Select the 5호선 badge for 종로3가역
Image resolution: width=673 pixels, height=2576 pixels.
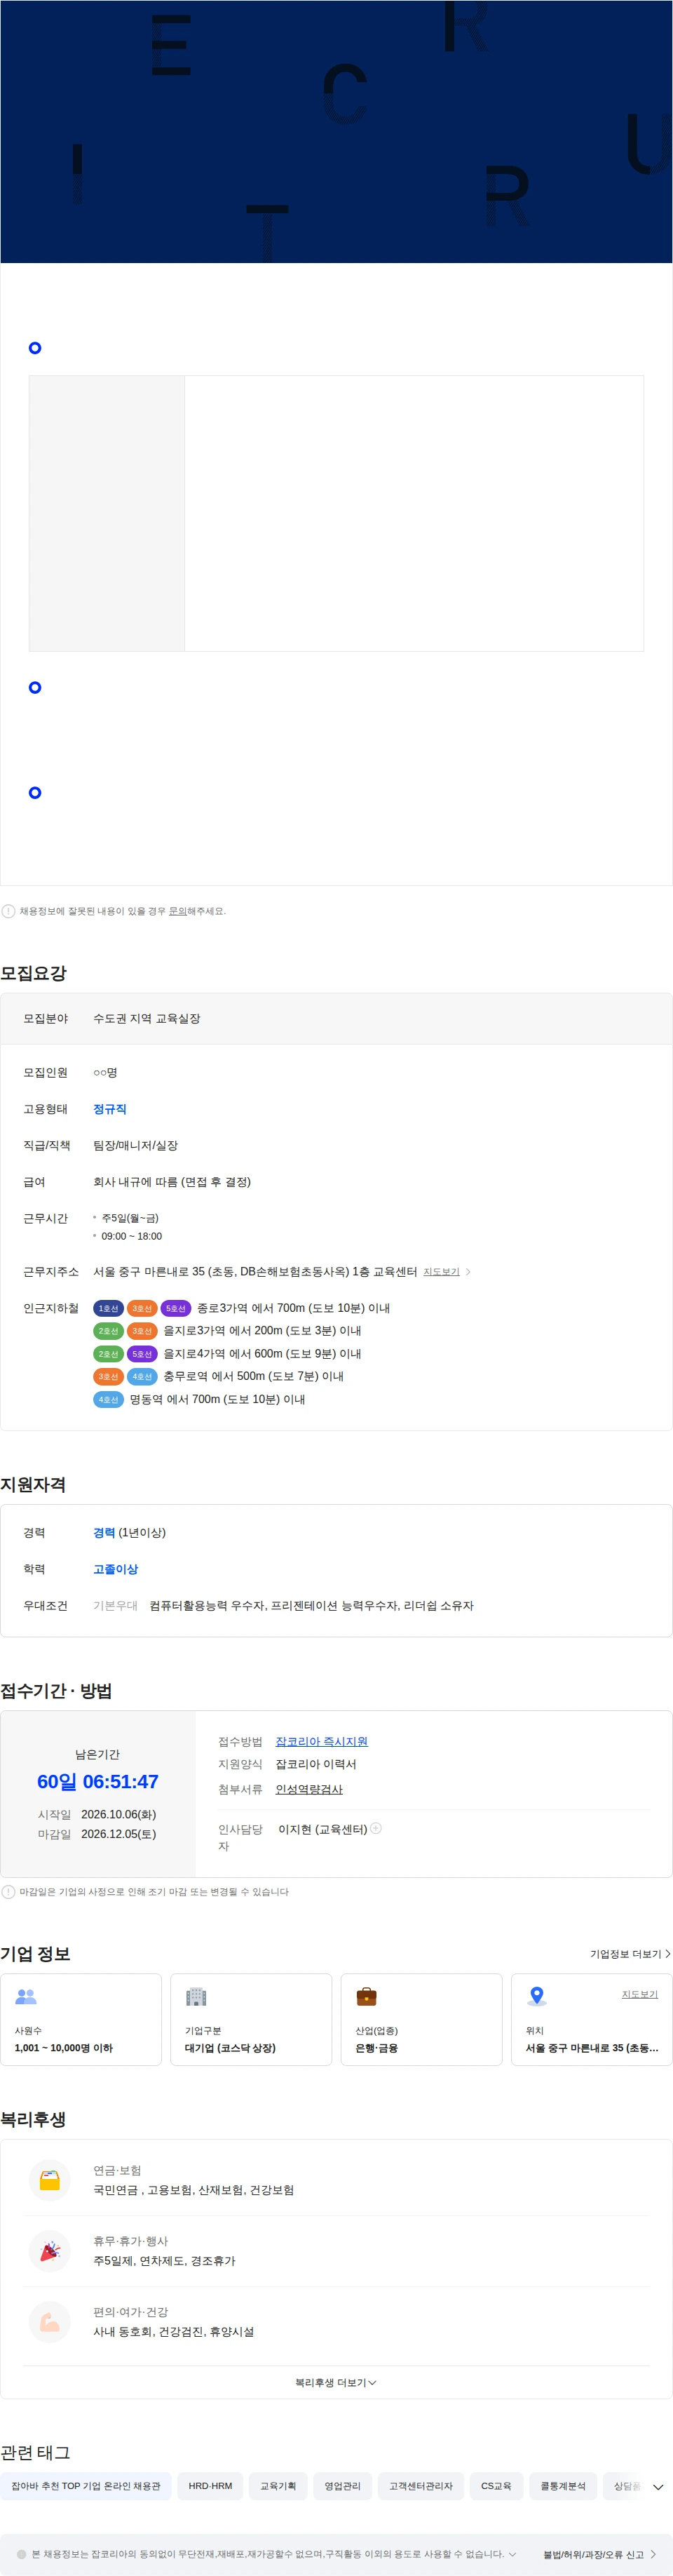click(x=176, y=1308)
